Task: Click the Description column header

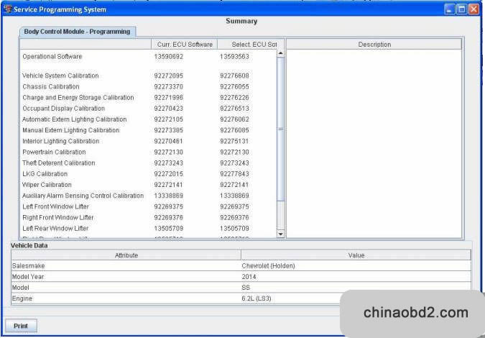Action: point(374,45)
